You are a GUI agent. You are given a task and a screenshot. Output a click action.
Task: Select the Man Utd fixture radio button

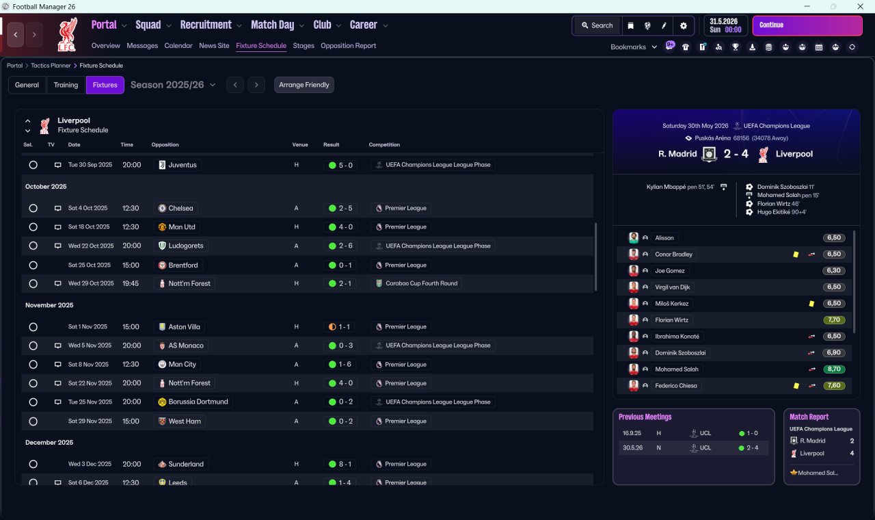33,227
